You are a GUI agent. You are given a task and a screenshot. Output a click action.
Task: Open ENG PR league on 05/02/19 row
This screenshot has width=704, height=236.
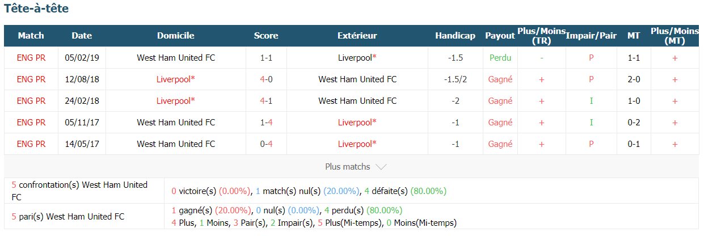pos(31,58)
